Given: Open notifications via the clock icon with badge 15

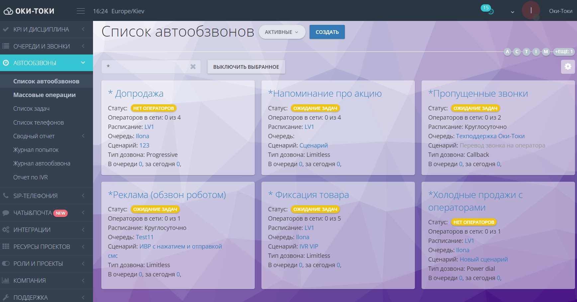Looking at the screenshot, I should coord(489,10).
